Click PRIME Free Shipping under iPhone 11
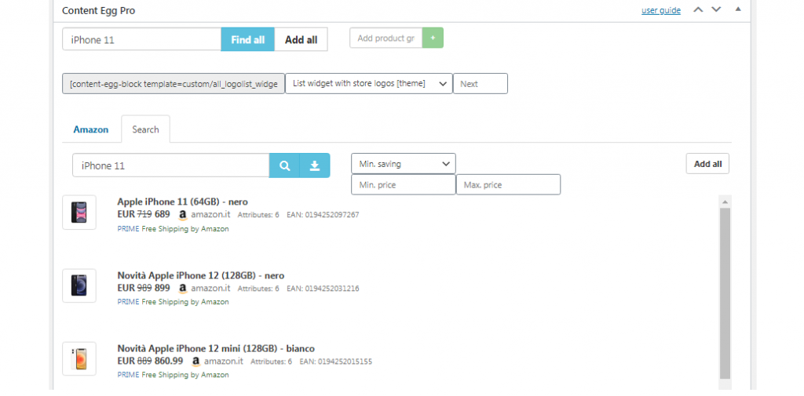 pyautogui.click(x=173, y=229)
